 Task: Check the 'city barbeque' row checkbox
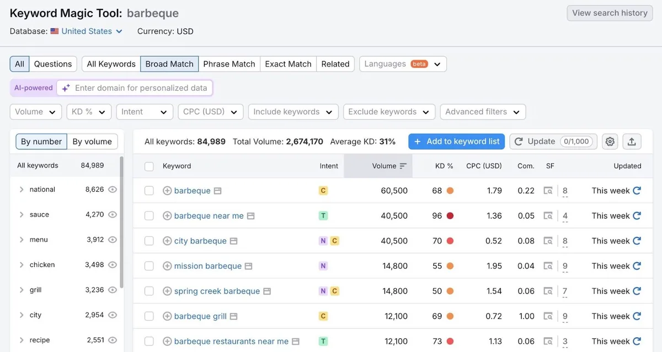click(149, 241)
